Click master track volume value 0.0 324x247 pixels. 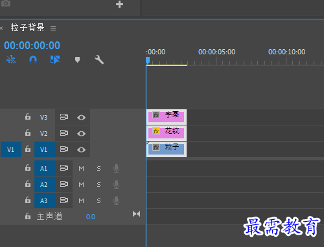(x=91, y=217)
